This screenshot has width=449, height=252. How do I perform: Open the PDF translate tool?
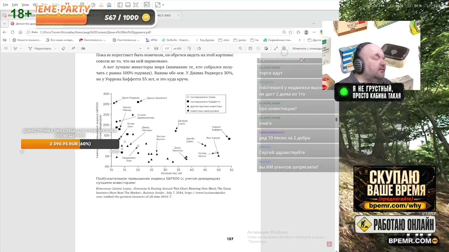click(x=83, y=48)
